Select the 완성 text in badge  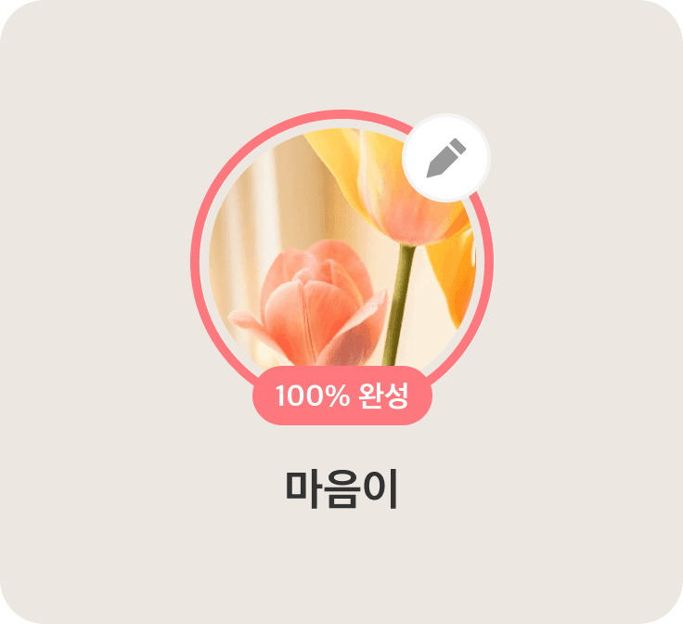point(383,396)
